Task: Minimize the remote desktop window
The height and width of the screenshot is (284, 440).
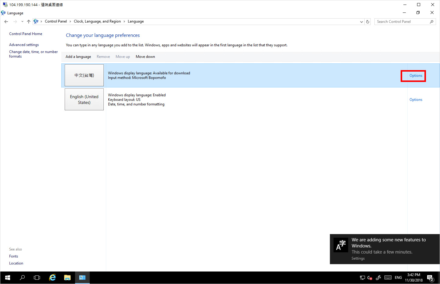Action: point(405,5)
